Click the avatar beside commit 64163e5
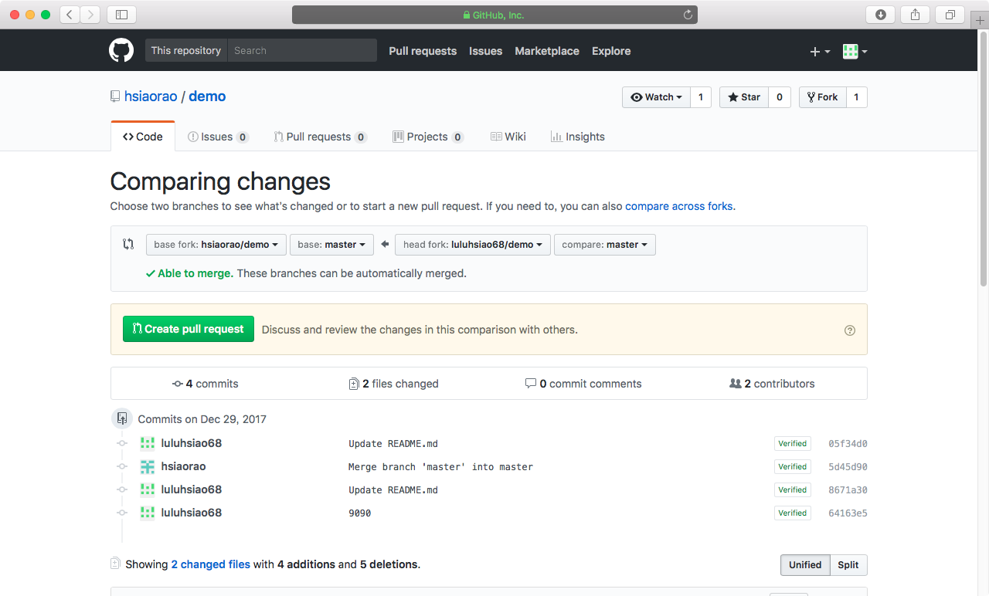 point(148,513)
